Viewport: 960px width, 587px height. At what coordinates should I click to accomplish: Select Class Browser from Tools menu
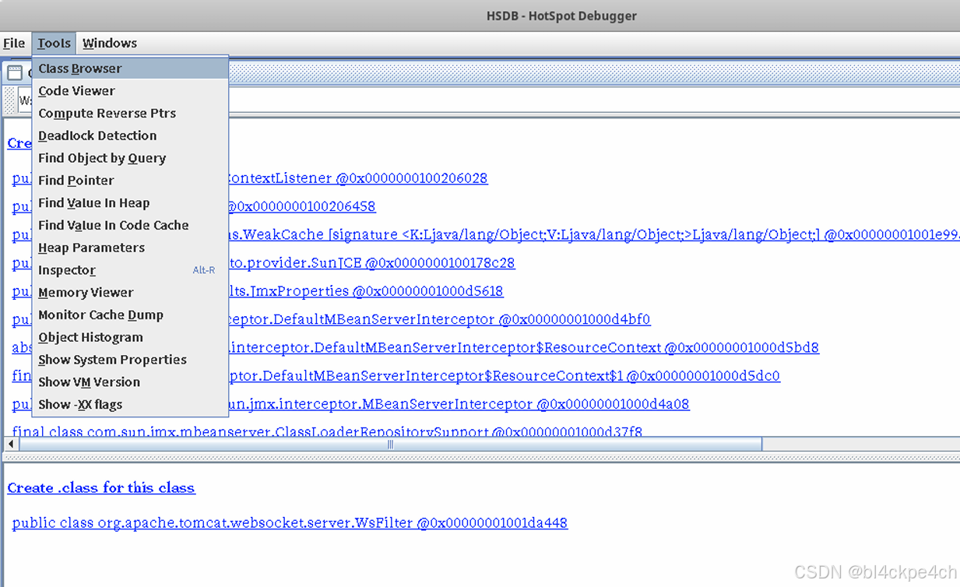pos(130,69)
